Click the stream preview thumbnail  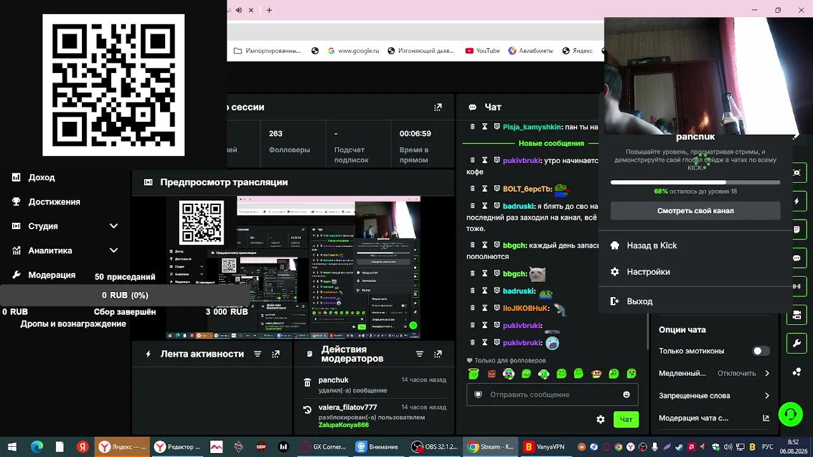pyautogui.click(x=293, y=267)
